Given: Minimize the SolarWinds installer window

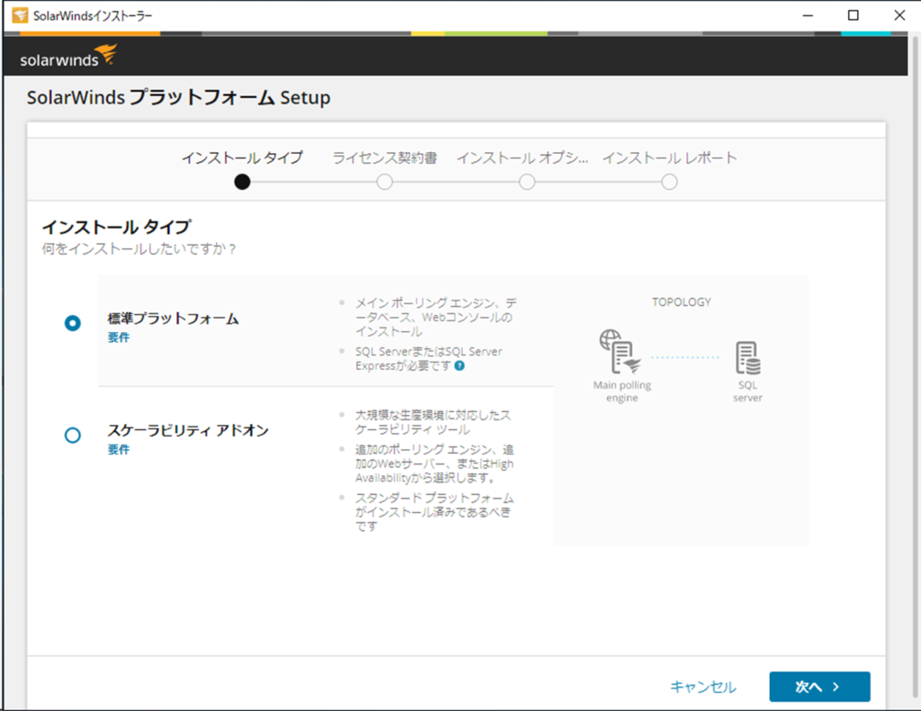Looking at the screenshot, I should click(x=809, y=15).
